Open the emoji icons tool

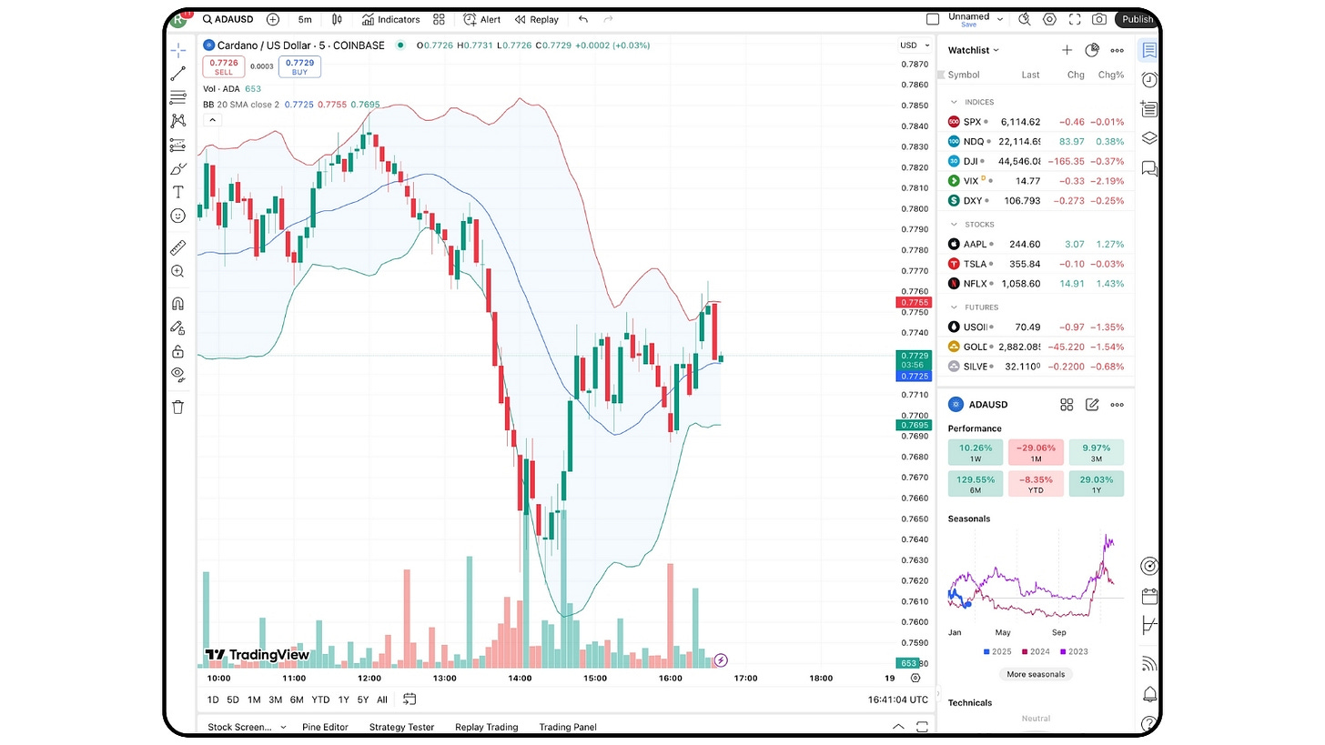click(178, 216)
